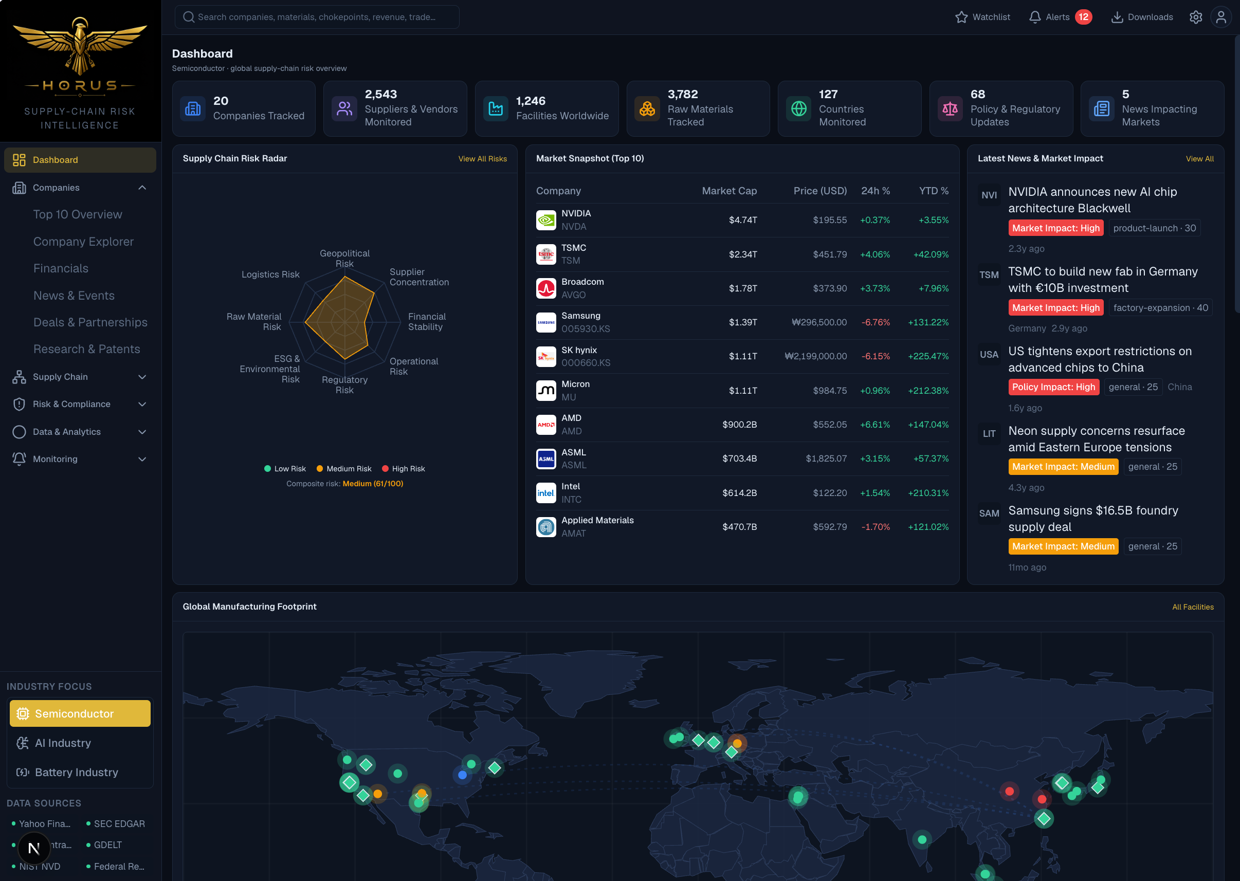Open TSMC Germany fab news headline
The image size is (1240, 881).
pos(1103,280)
